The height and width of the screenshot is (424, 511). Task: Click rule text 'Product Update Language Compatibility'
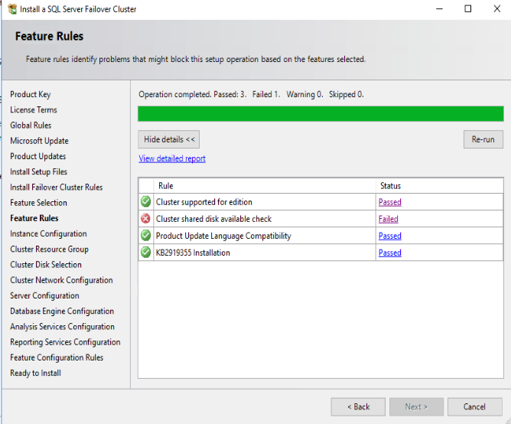coord(223,236)
